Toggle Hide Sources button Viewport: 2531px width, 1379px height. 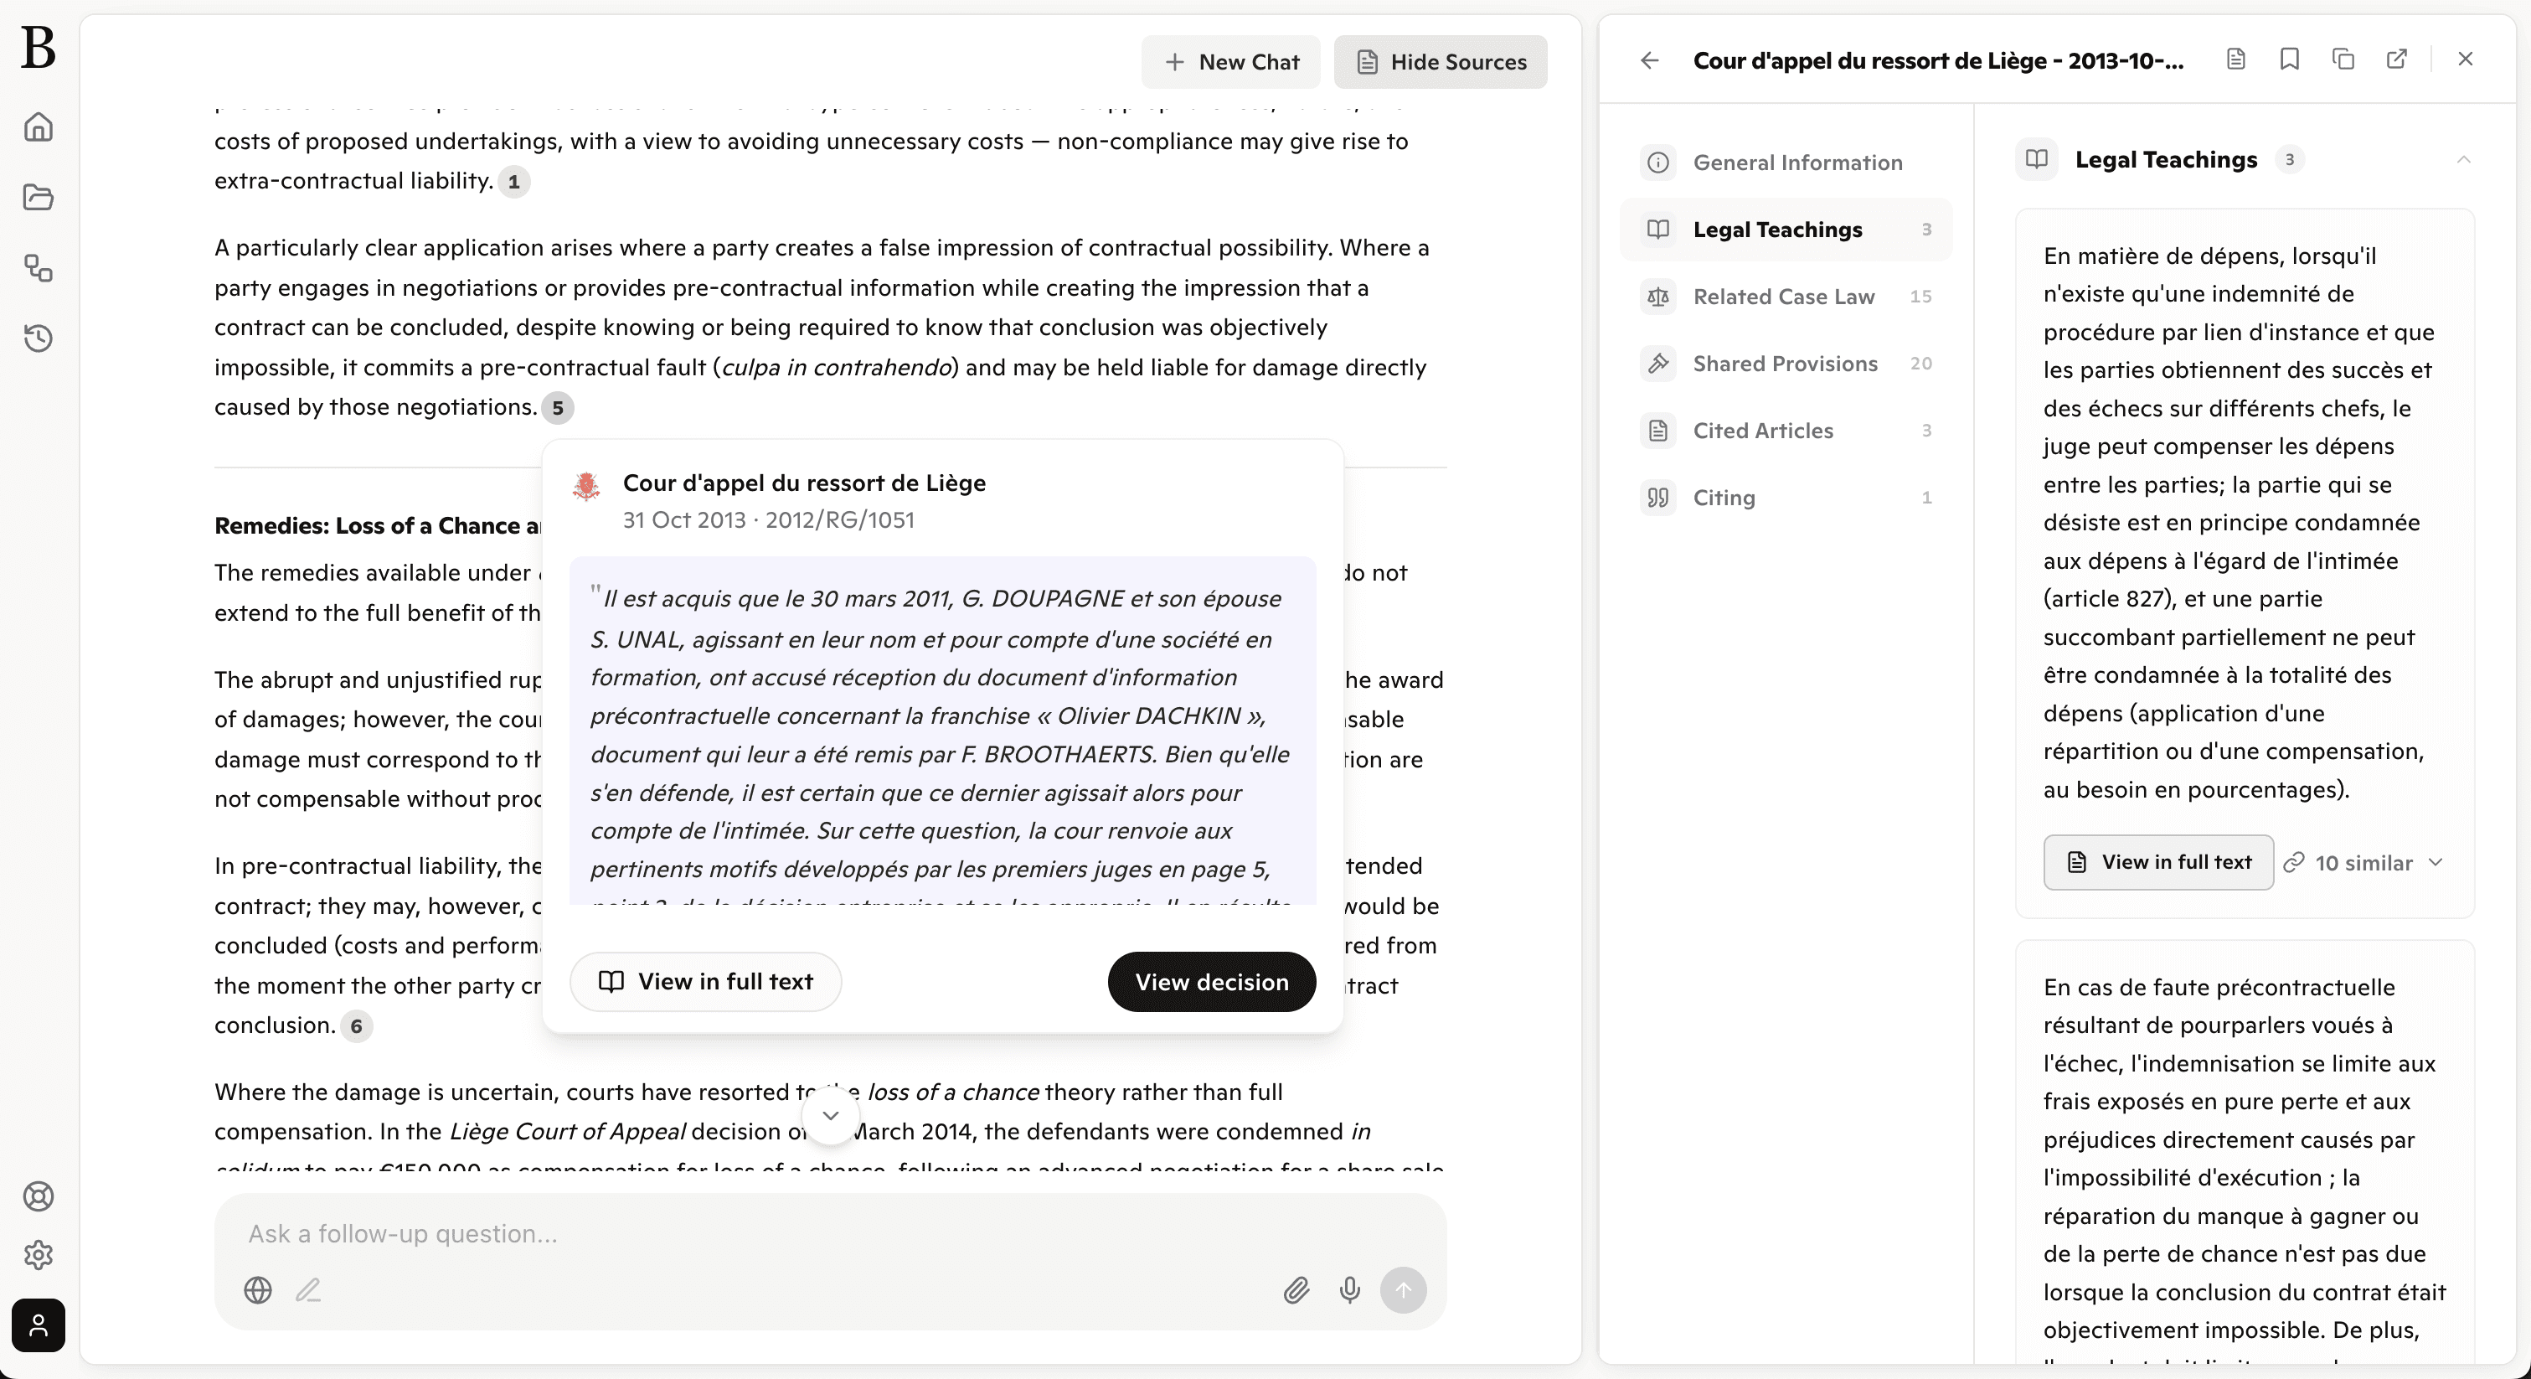click(1440, 62)
